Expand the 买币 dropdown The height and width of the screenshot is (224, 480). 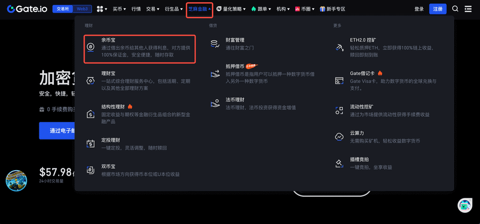point(119,9)
